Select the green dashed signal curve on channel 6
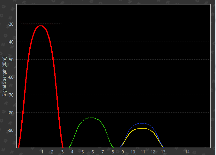This screenshot has height=155, width=216. coord(91,118)
